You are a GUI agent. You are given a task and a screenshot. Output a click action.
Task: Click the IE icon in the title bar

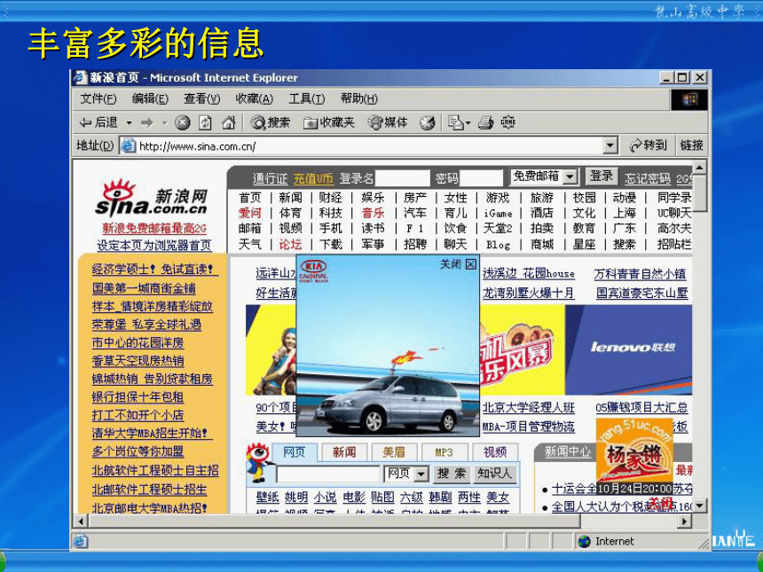80,77
